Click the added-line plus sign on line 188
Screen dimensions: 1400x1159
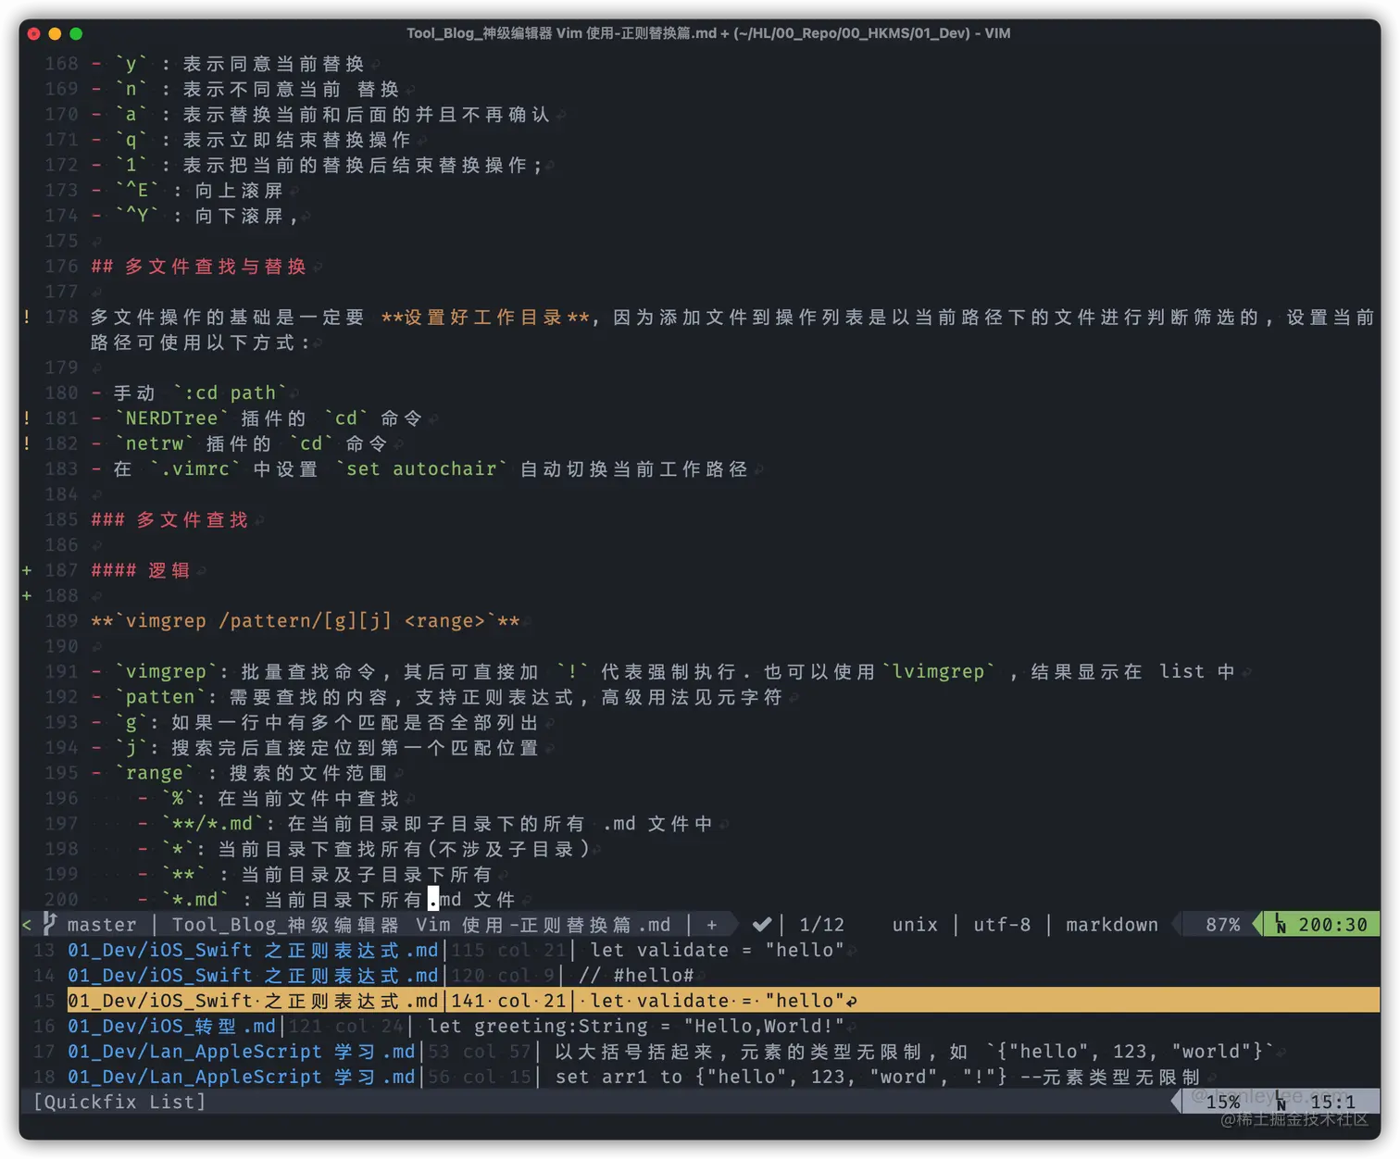click(27, 595)
